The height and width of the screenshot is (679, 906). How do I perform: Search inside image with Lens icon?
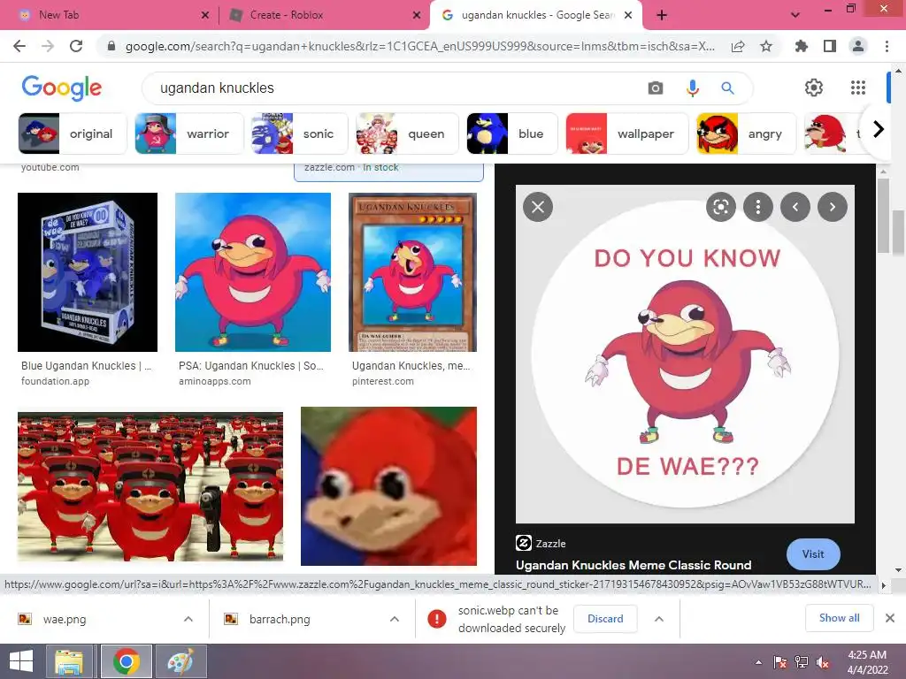pyautogui.click(x=721, y=207)
